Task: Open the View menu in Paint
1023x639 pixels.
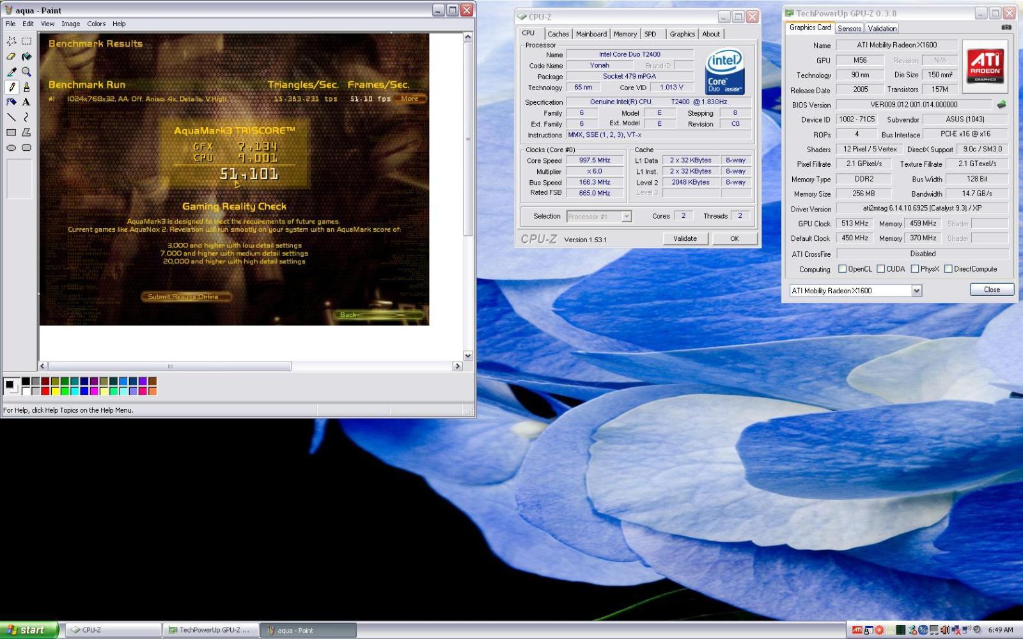Action: point(48,24)
